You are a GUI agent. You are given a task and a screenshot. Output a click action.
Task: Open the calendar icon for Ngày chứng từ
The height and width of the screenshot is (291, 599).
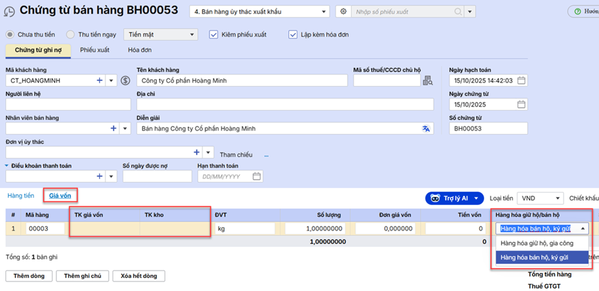(521, 104)
